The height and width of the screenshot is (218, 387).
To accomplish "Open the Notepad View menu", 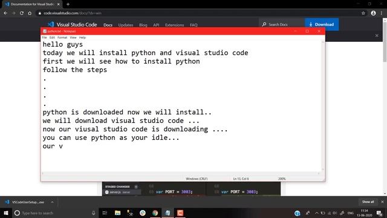I will (73, 38).
